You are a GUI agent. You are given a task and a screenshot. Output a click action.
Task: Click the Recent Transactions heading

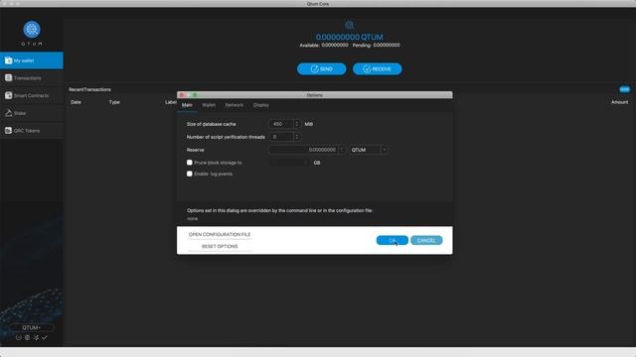tap(89, 89)
